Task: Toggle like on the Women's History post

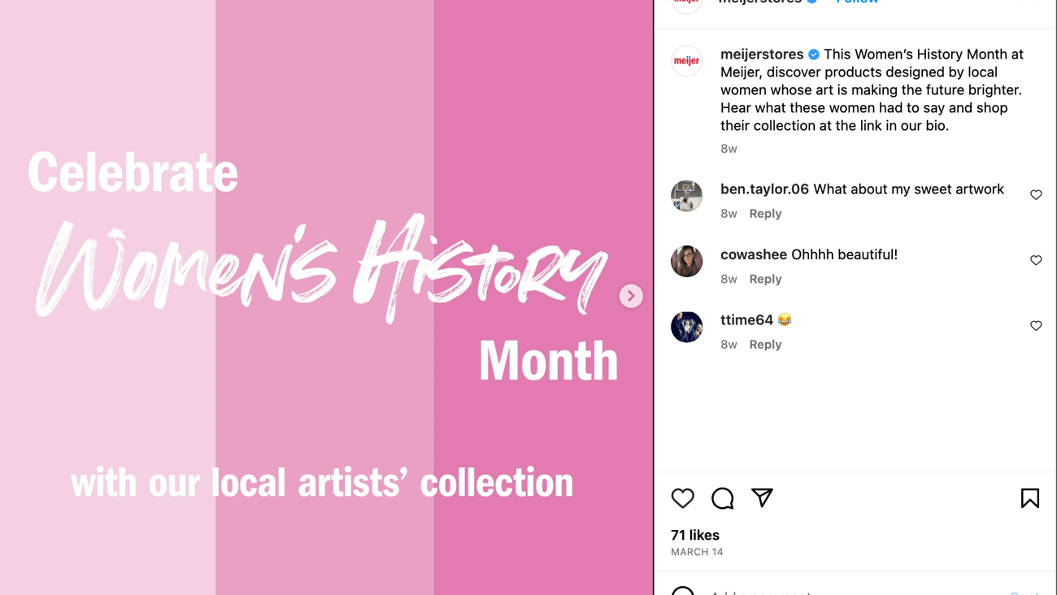Action: (682, 497)
